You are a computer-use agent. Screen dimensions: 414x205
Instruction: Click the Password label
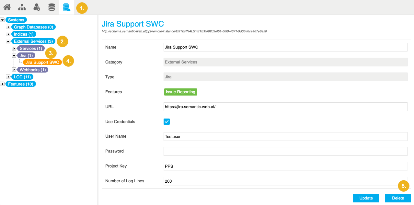tap(114, 151)
